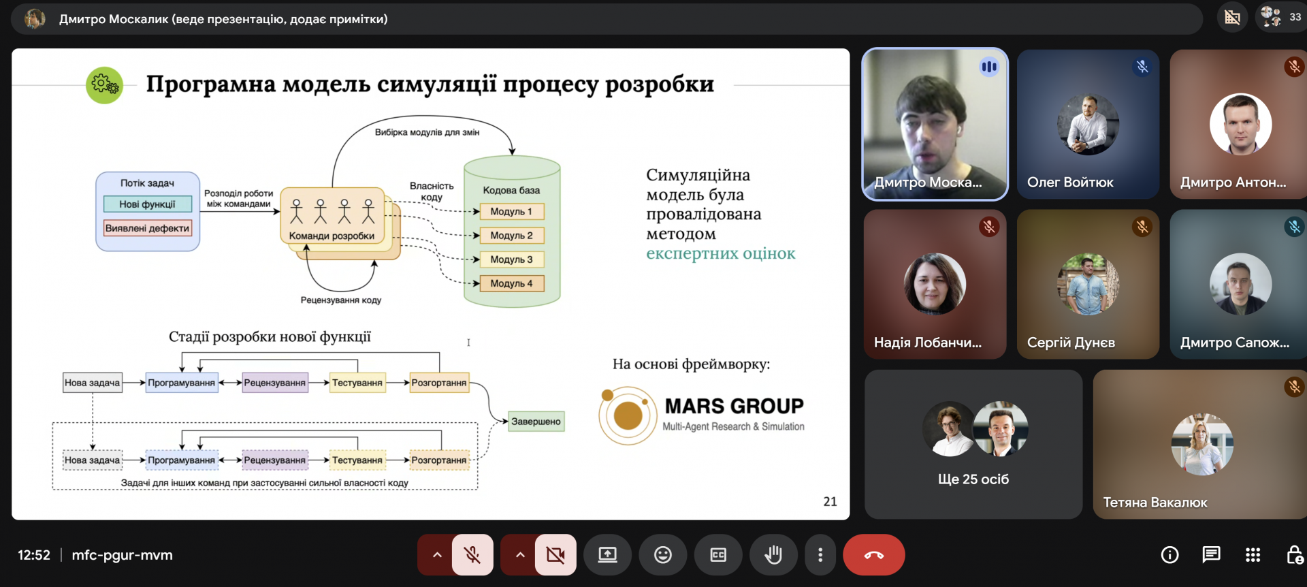
Task: Select Олег Войтюк video tile
Action: [1087, 124]
